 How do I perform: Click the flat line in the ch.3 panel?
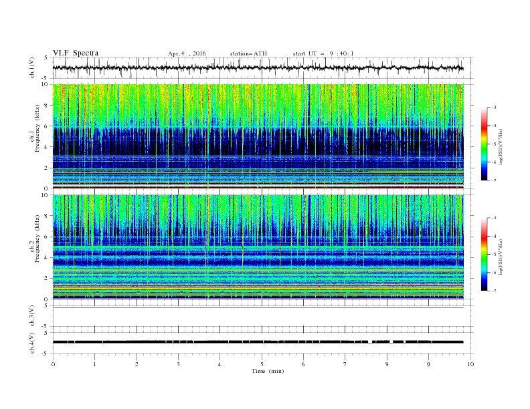pyautogui.click(x=258, y=307)
